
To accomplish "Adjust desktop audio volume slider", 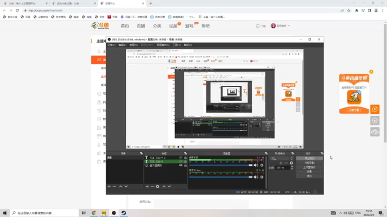I will (221, 165).
